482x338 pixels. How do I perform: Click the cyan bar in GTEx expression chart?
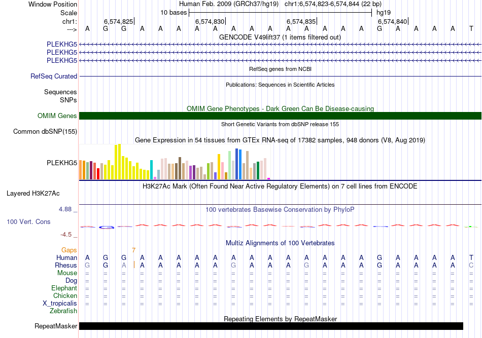tap(151, 169)
